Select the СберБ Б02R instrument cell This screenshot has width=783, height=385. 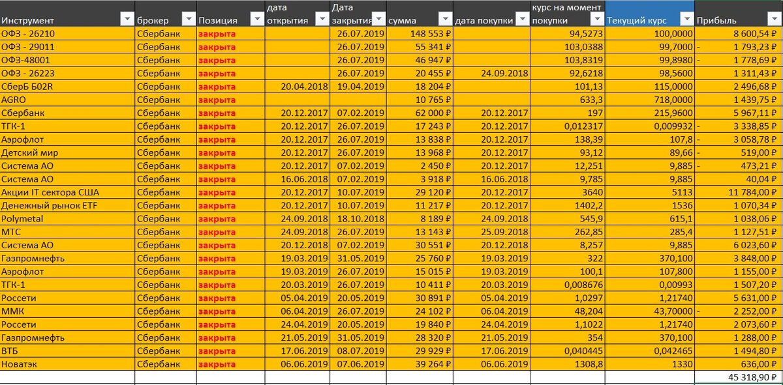click(67, 86)
